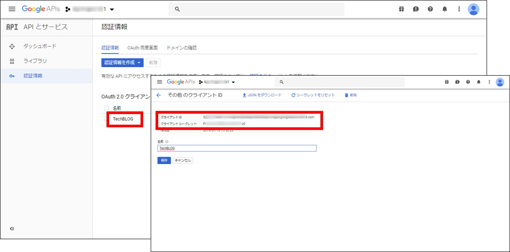This screenshot has height=252, width=510.
Task: Click greyed 削除 button in back window
Action: pos(153,62)
